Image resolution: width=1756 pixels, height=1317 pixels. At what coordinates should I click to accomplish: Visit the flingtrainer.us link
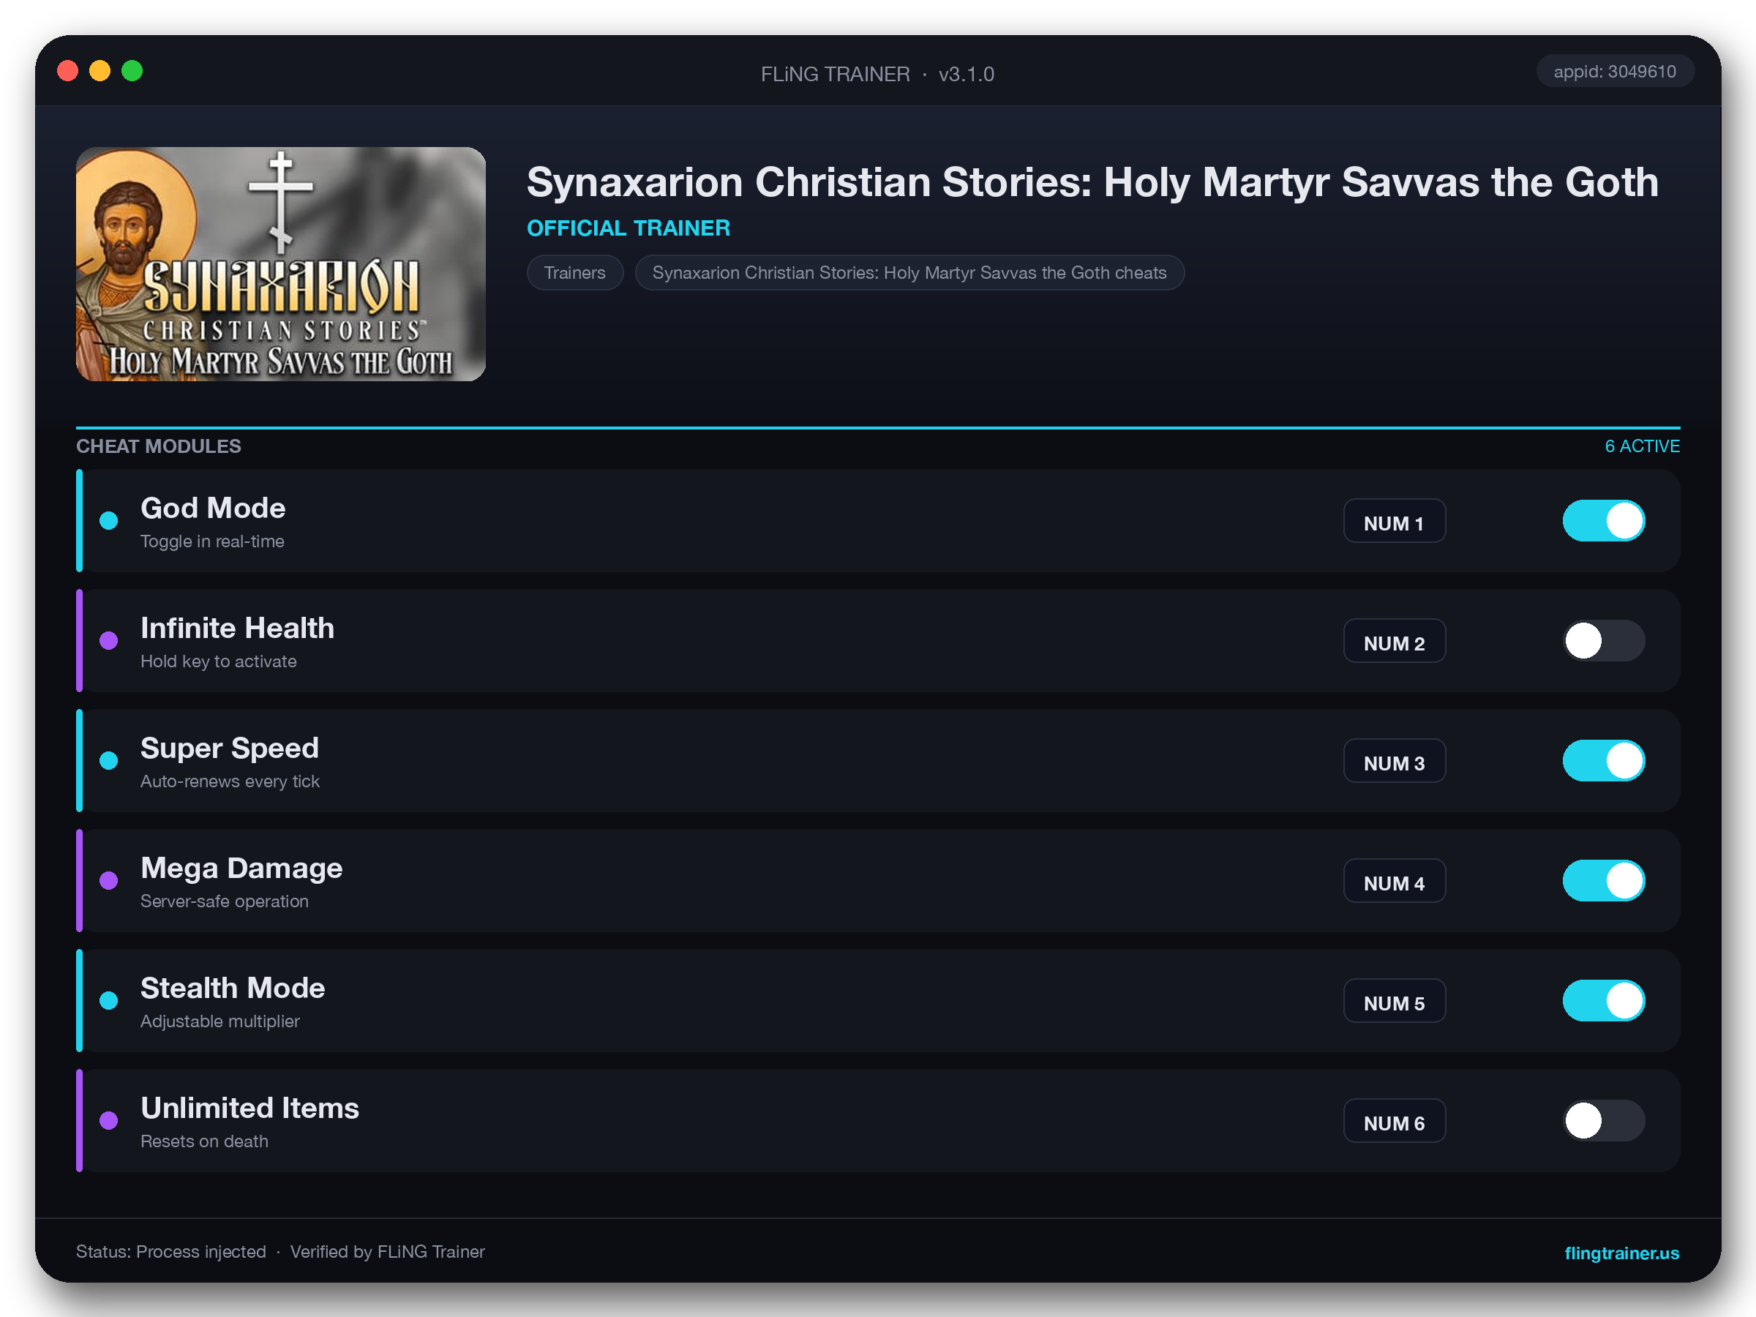(x=1621, y=1253)
